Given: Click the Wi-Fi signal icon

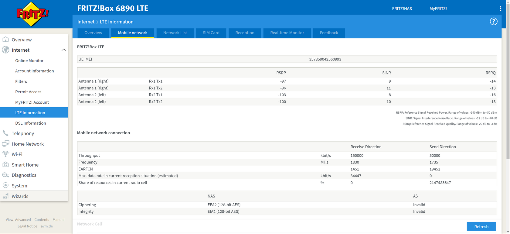Looking at the screenshot, I should click(x=5, y=154).
